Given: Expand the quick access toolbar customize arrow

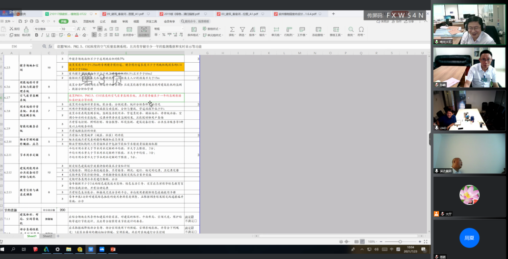Looking at the screenshot, I should click(x=54, y=21).
